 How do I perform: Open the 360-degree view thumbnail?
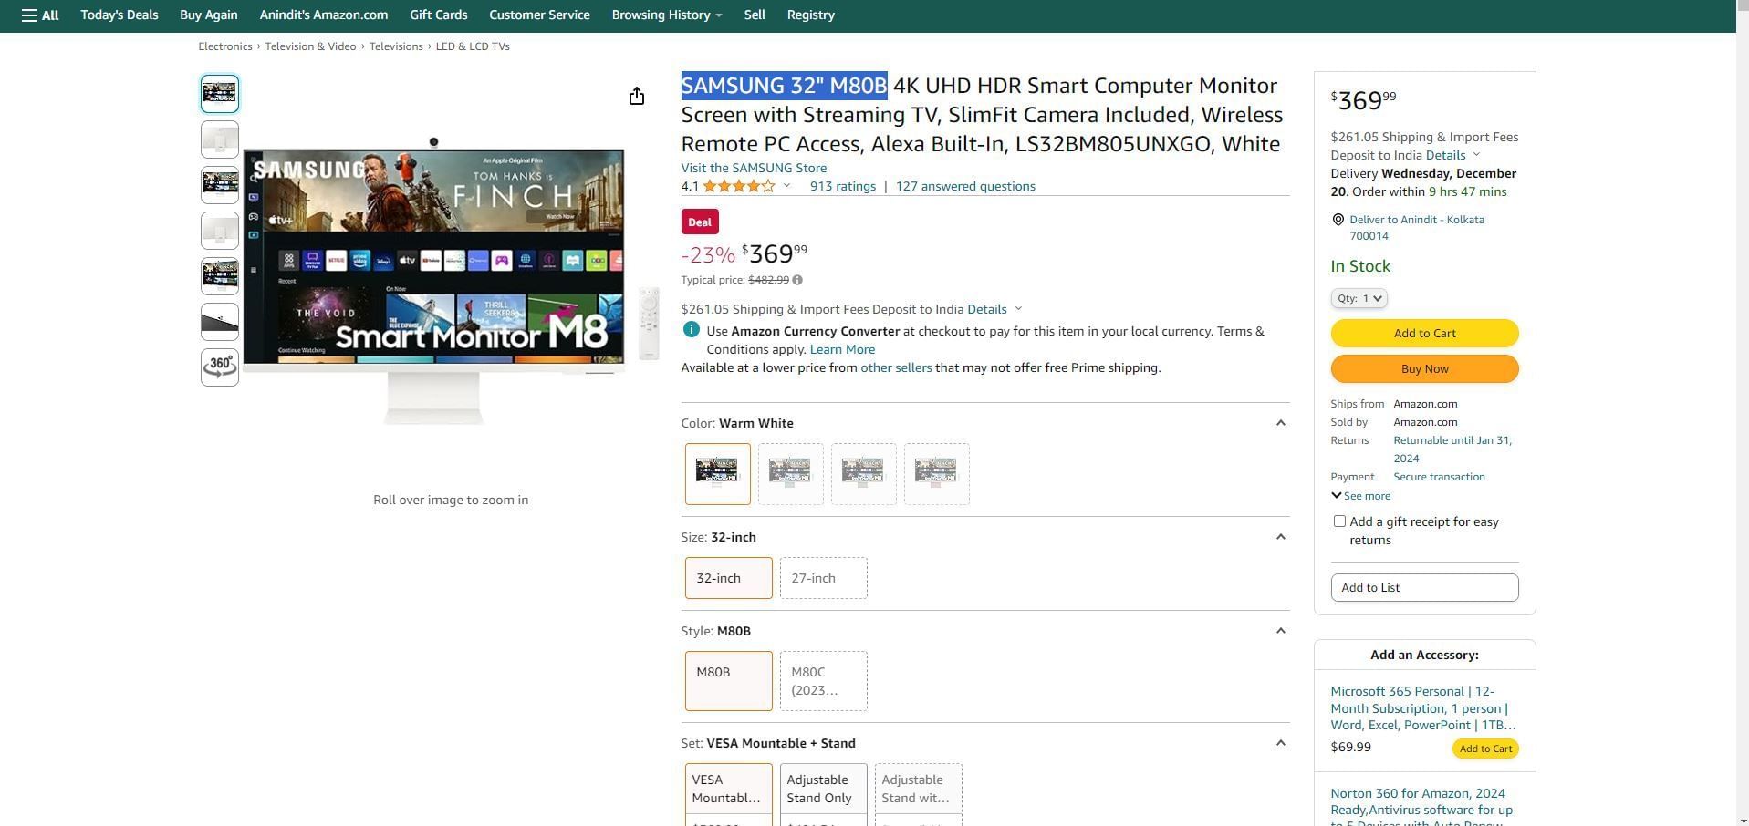click(x=220, y=367)
